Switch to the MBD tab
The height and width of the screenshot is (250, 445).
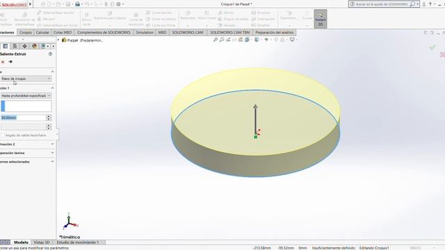[162, 33]
